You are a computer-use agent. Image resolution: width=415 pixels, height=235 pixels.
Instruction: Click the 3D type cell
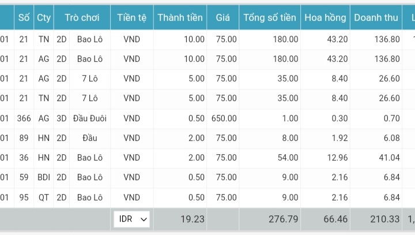point(62,118)
